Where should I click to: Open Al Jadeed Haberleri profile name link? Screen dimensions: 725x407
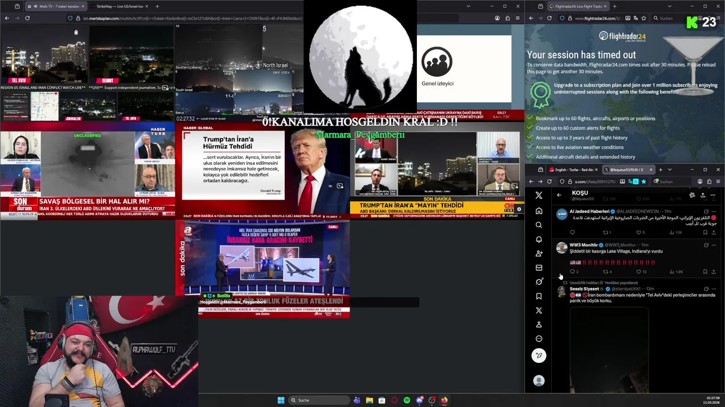pyautogui.click(x=590, y=211)
